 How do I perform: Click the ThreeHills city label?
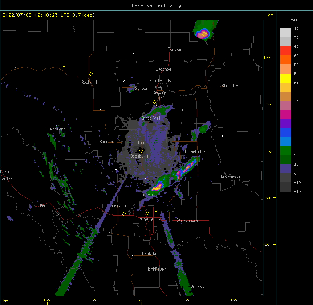195,151
